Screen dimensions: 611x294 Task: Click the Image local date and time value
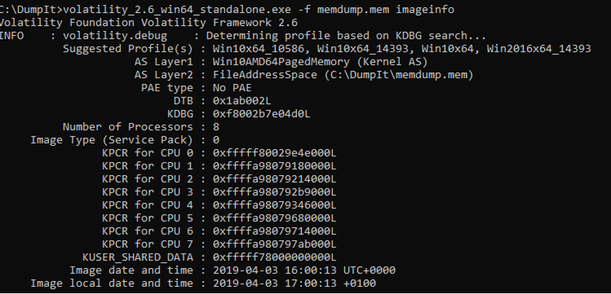294,283
